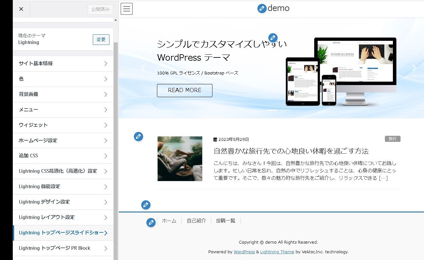Expand the サイト基本情報 section
The height and width of the screenshot is (260, 424).
tap(63, 63)
